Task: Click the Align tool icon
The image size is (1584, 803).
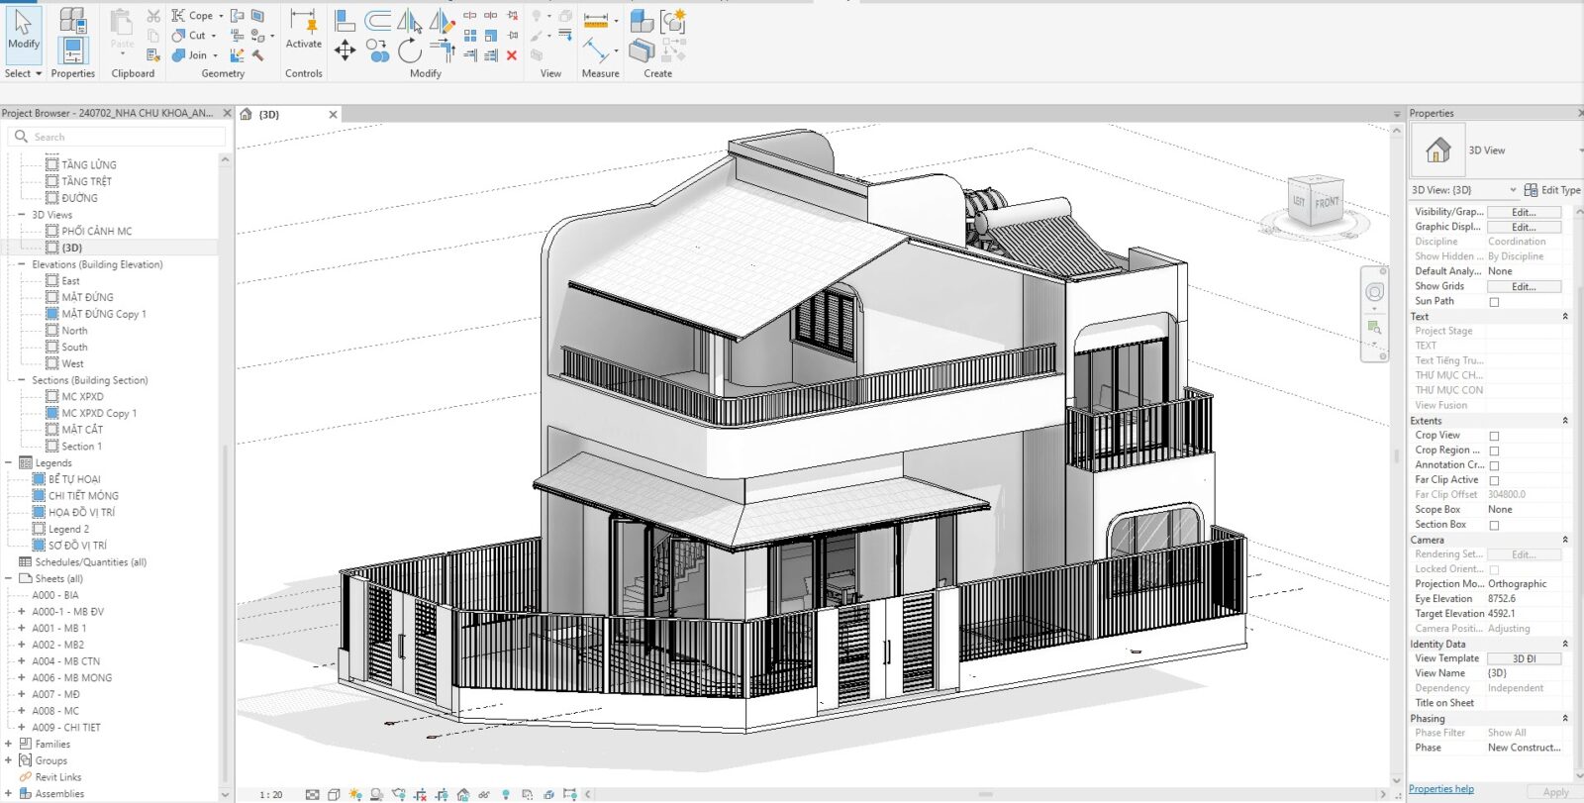Action: pyautogui.click(x=345, y=20)
